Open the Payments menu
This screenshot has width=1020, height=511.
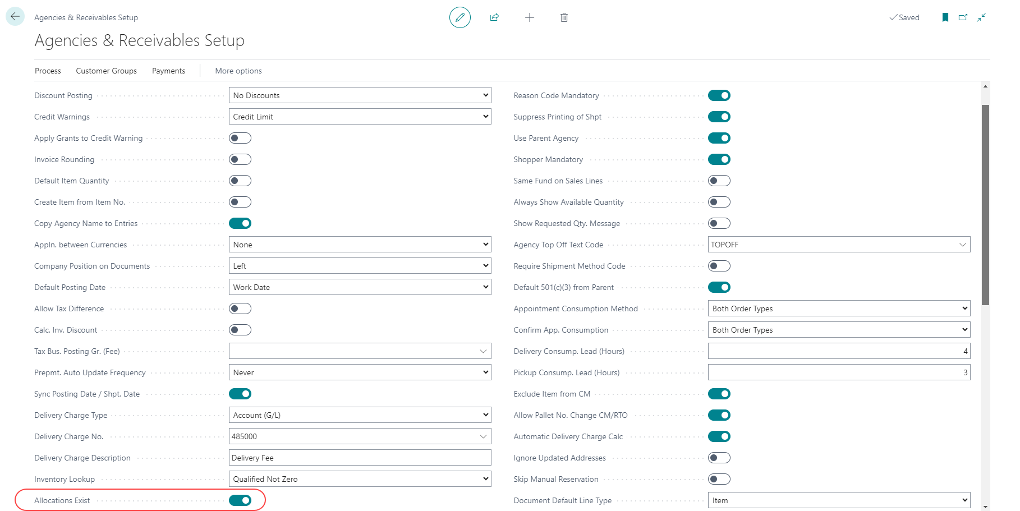point(168,71)
